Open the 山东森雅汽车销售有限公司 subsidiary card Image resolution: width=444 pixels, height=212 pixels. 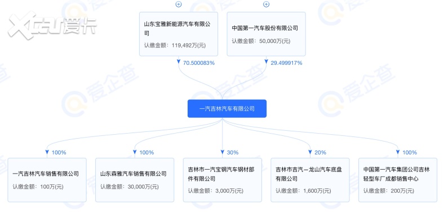point(135,180)
